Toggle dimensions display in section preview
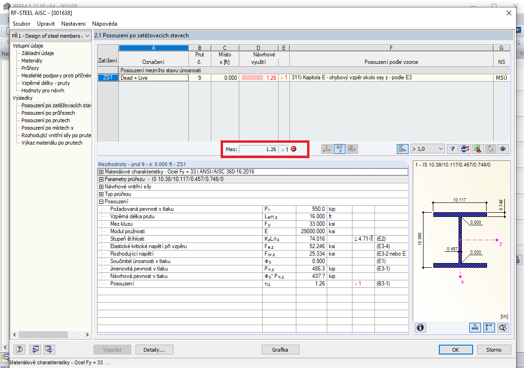Image resolution: width=524 pixels, height=368 pixels. click(x=475, y=328)
